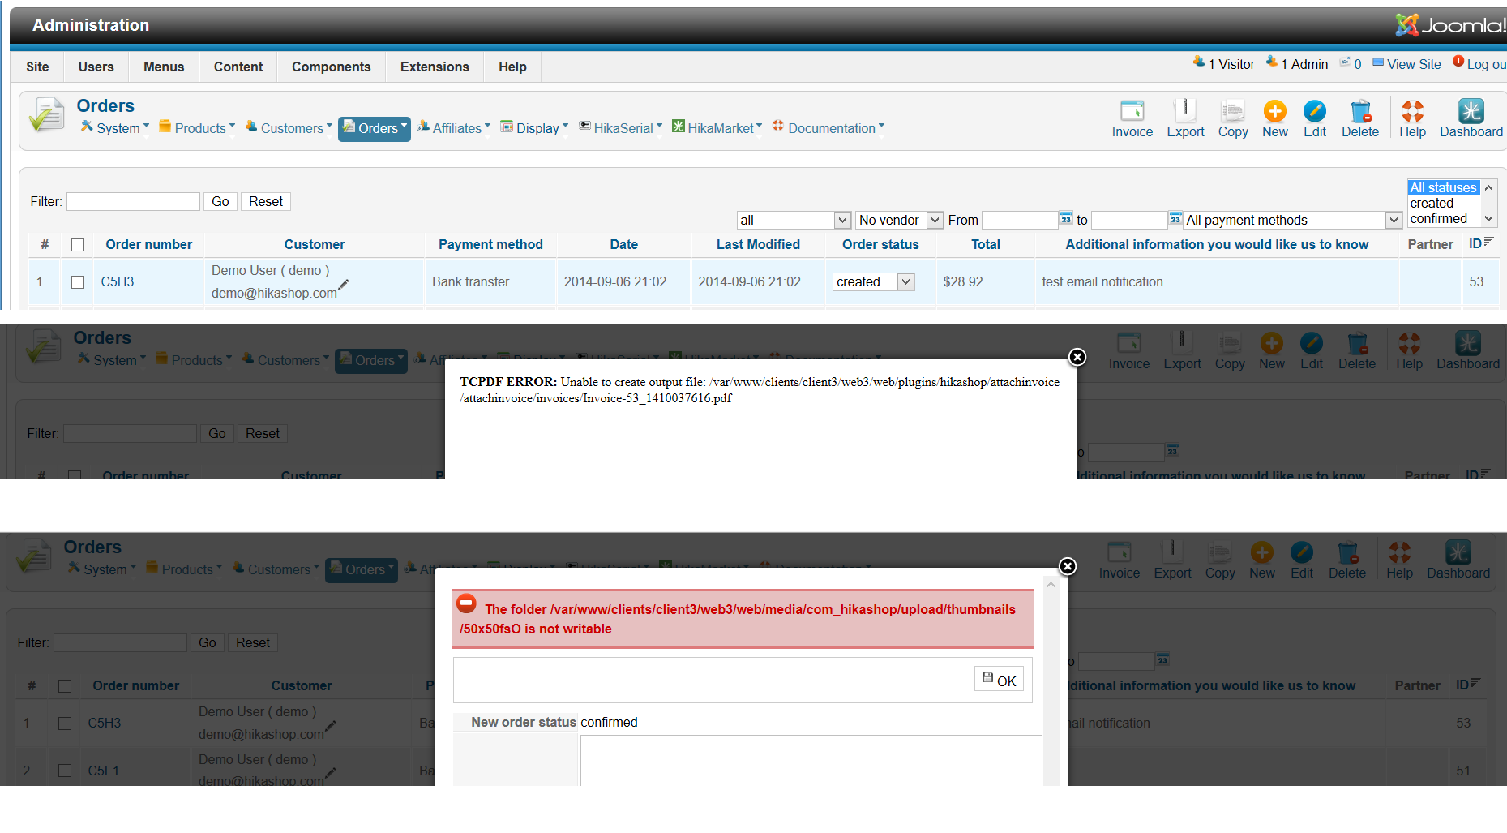Open the Users menu
The width and height of the screenshot is (1507, 833).
(x=96, y=67)
